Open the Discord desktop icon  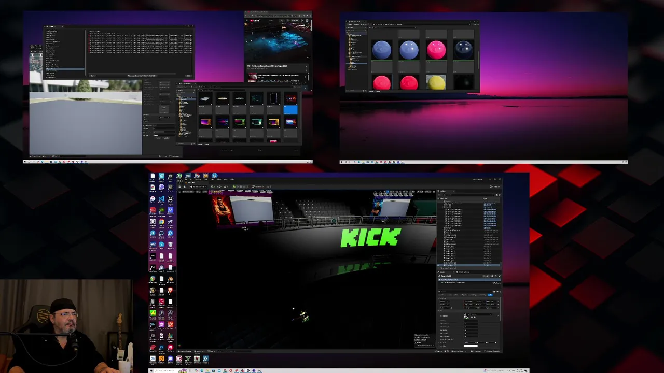tap(170, 359)
